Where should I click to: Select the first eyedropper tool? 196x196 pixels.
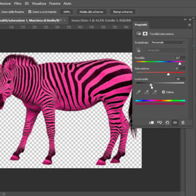pos(138,92)
